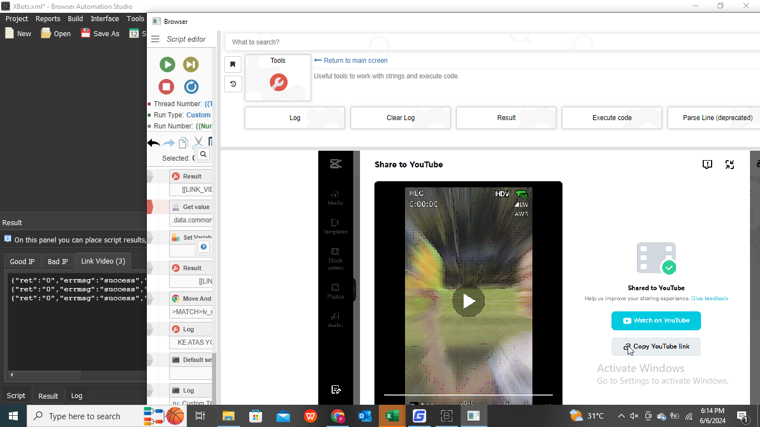Switch to the Bad IP tab

(58, 261)
